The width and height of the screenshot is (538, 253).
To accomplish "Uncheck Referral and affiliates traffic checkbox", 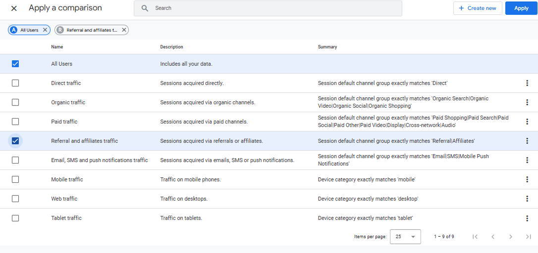I will (15, 141).
